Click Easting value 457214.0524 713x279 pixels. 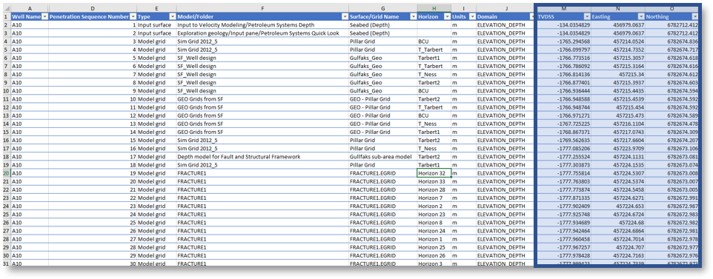point(617,41)
